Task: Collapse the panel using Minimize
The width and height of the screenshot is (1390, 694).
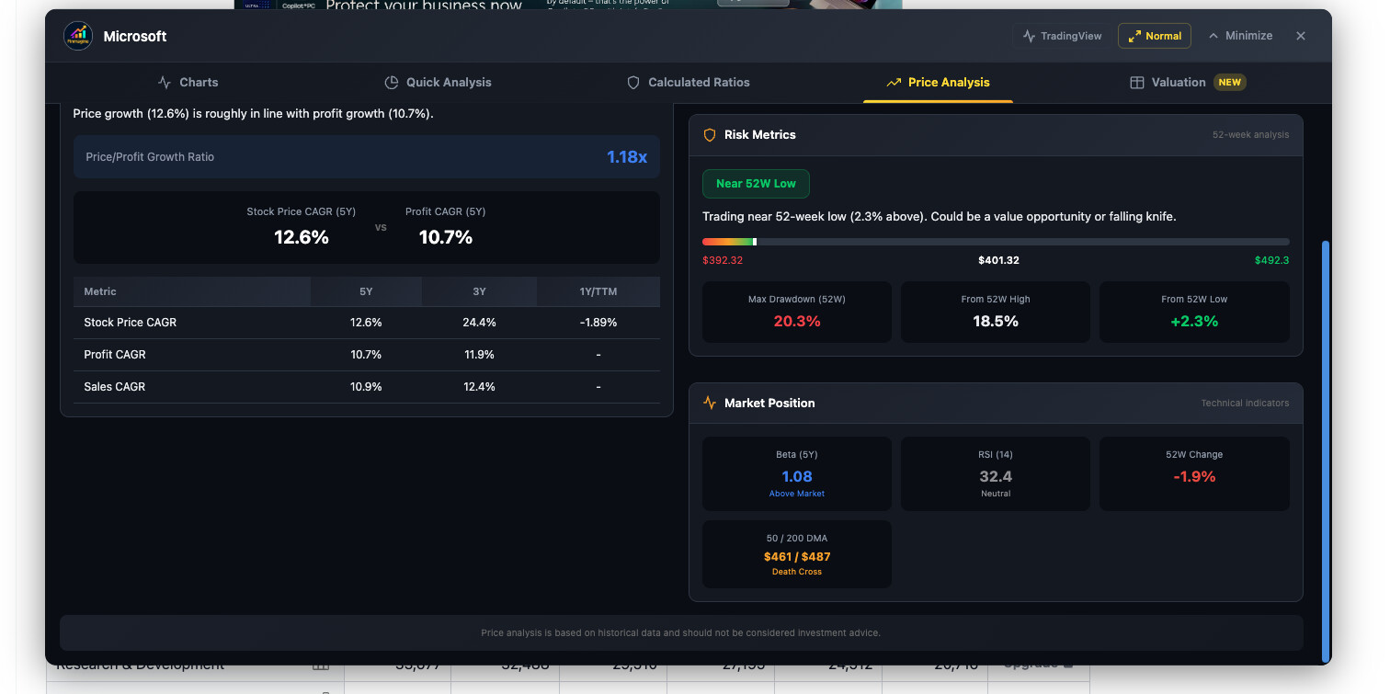Action: tap(1240, 36)
